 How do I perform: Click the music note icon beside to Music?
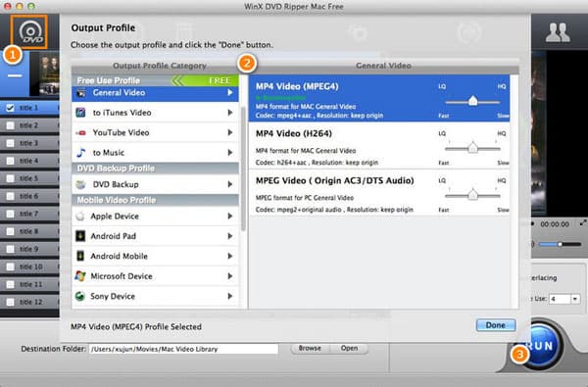click(80, 153)
